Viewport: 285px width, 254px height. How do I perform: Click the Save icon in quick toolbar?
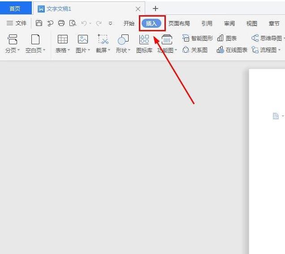(x=39, y=23)
